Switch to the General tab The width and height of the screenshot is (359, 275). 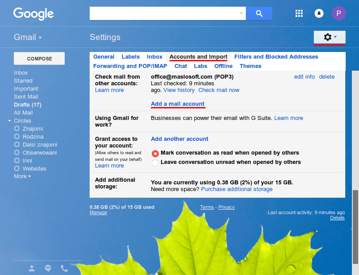point(104,56)
